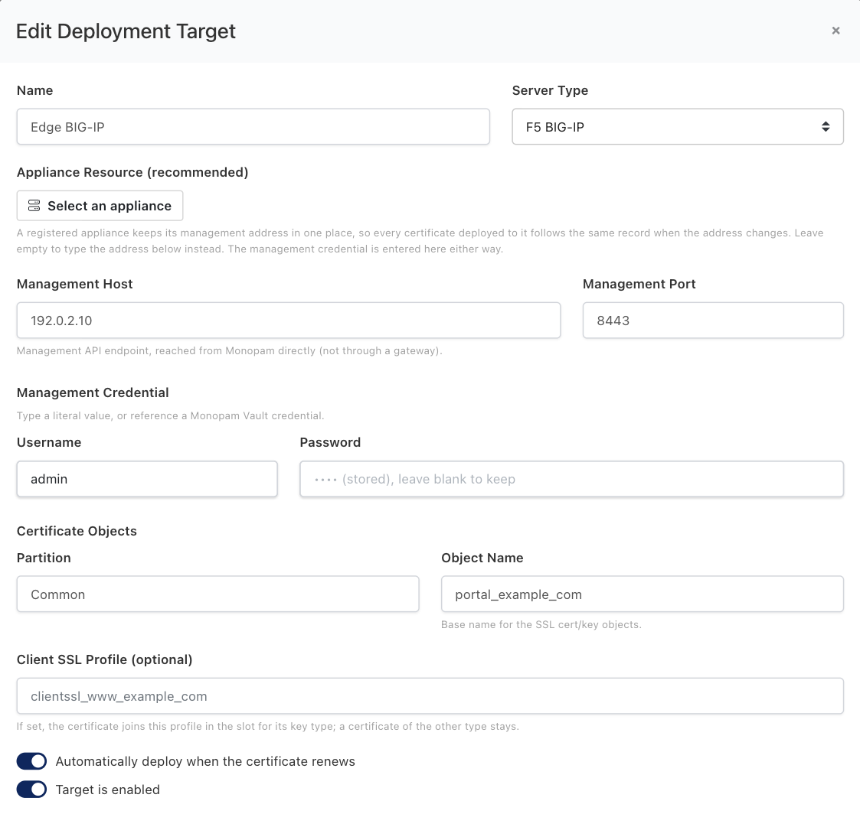Click the Object Name label

[482, 558]
